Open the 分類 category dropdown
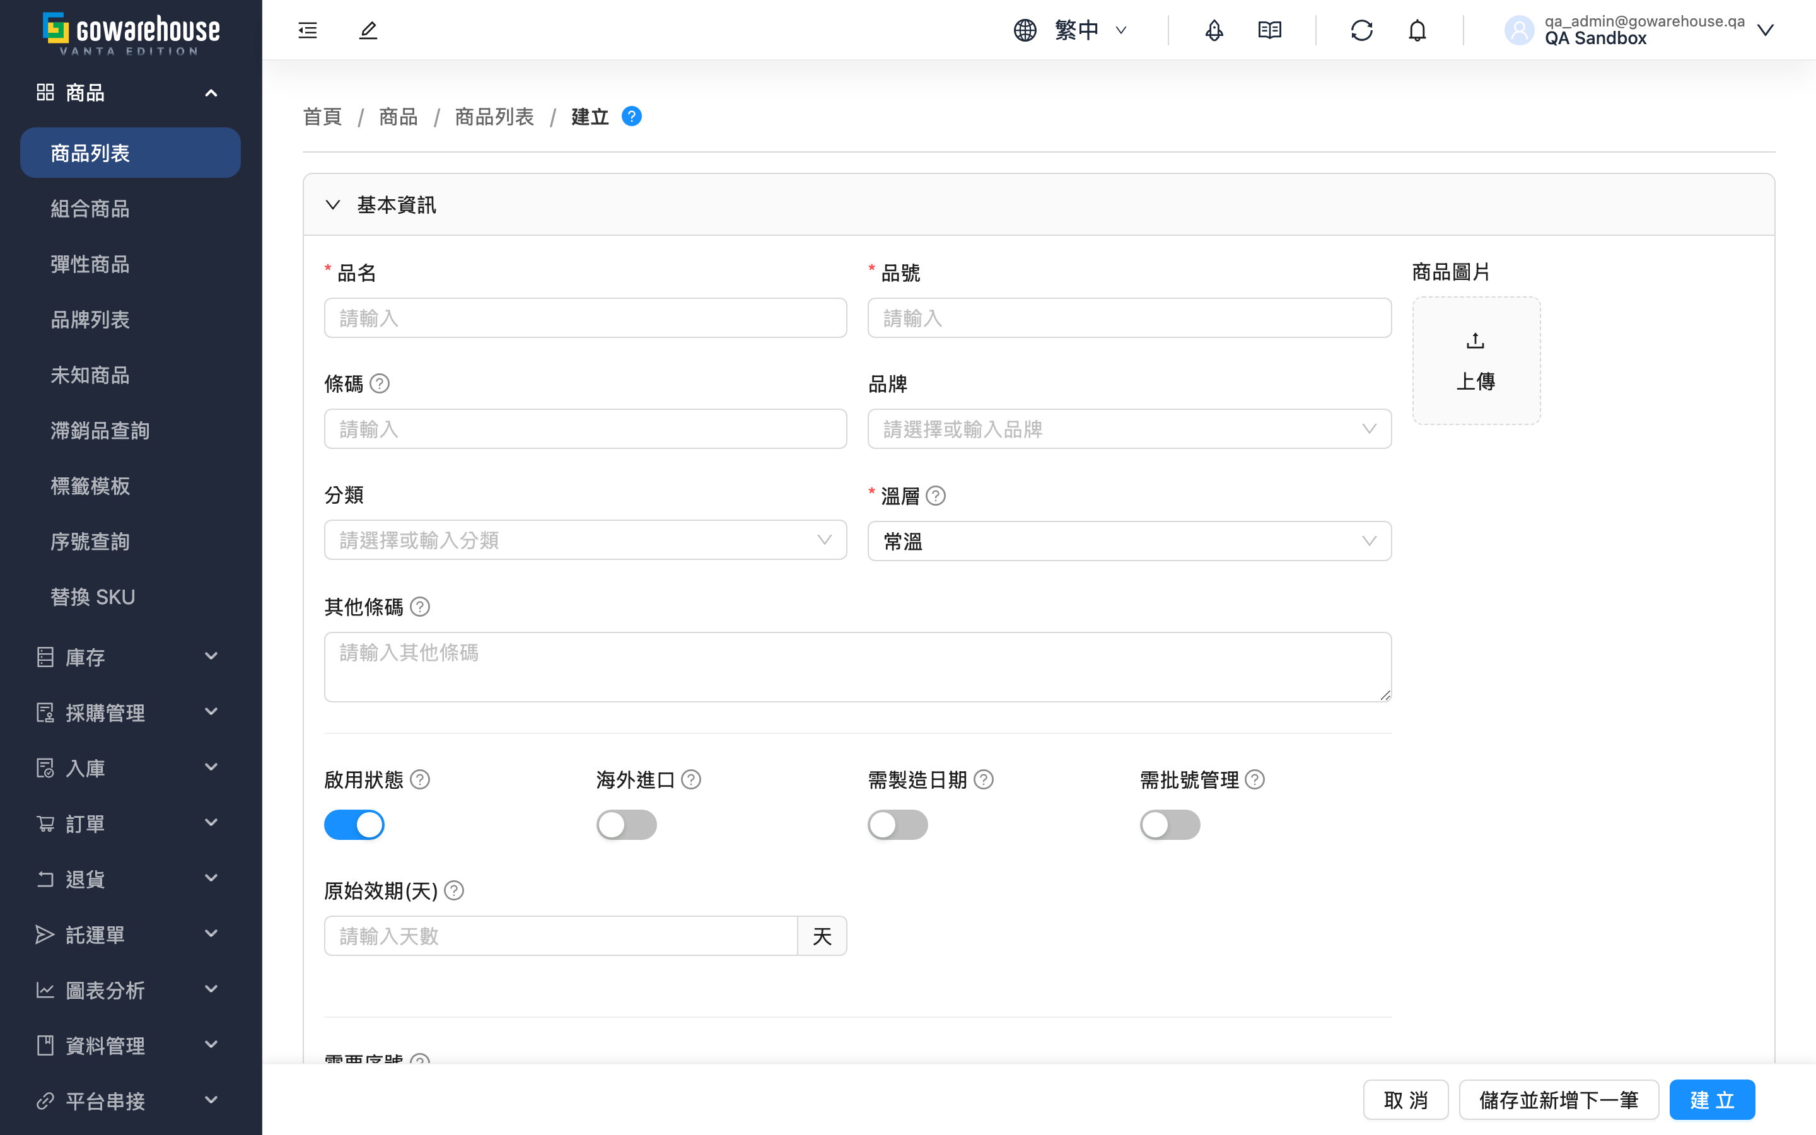Viewport: 1816px width, 1135px height. pyautogui.click(x=585, y=540)
